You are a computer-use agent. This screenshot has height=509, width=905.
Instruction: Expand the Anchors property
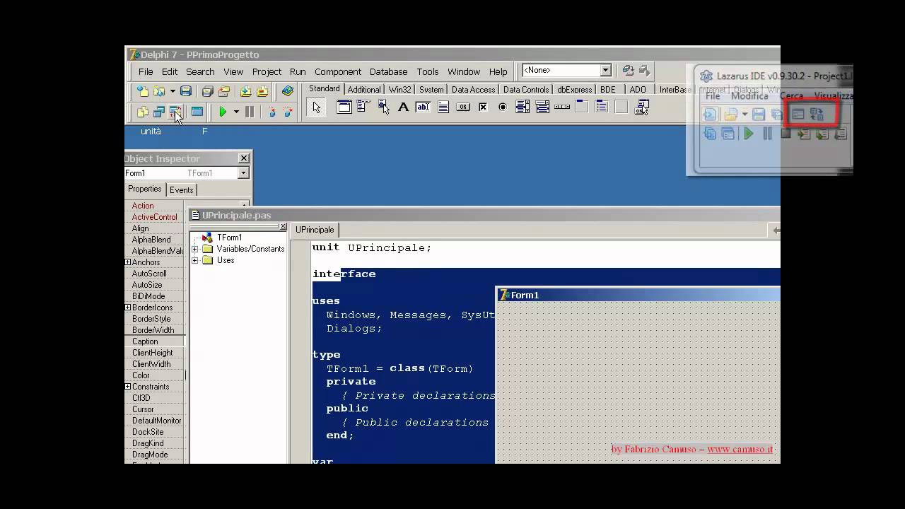(128, 262)
